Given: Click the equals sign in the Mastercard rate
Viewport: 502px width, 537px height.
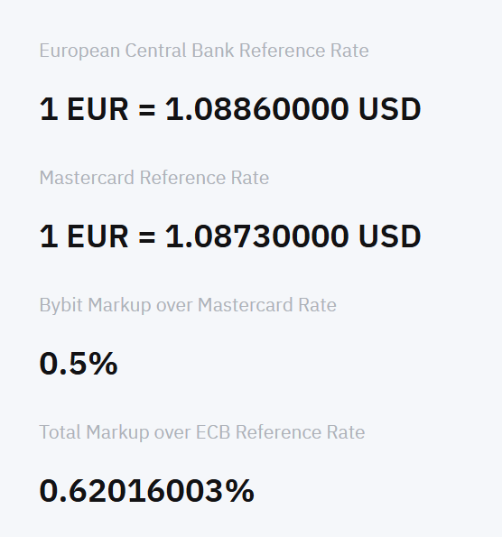Looking at the screenshot, I should pos(147,237).
